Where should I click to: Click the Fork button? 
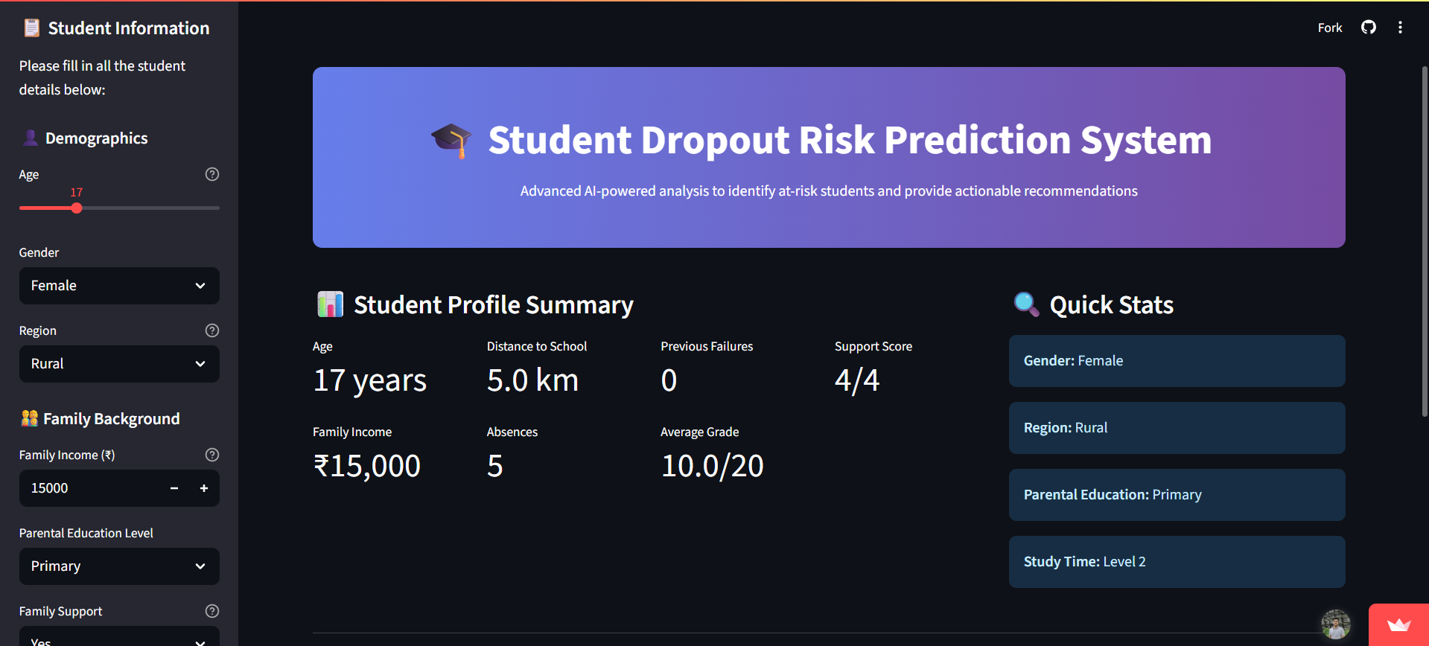pyautogui.click(x=1329, y=28)
